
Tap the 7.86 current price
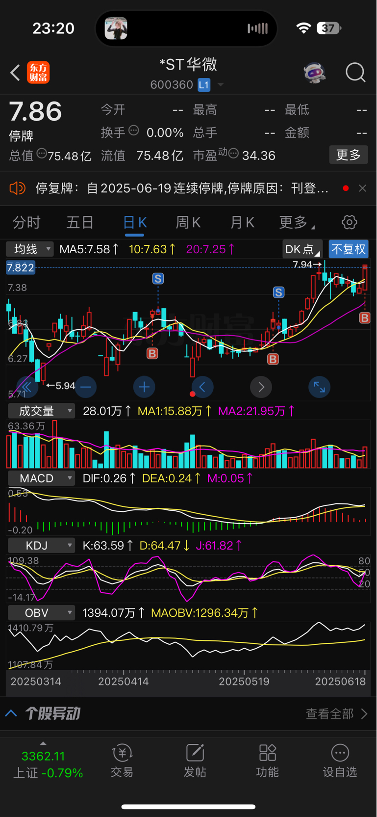point(35,111)
